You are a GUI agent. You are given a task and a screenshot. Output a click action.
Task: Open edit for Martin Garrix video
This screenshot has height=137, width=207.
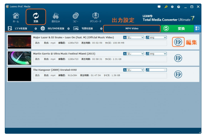[x=178, y=58]
